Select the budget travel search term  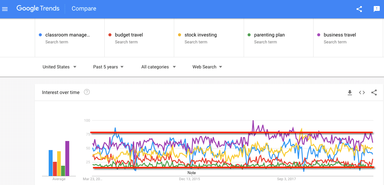[x=129, y=35]
